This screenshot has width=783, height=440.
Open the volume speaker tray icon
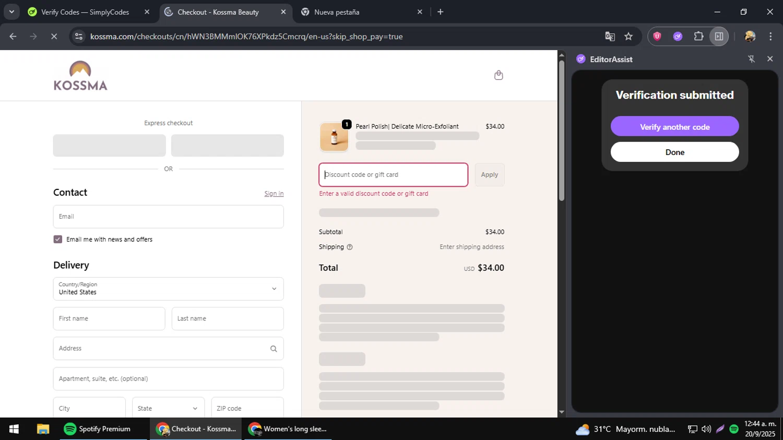[706, 429]
